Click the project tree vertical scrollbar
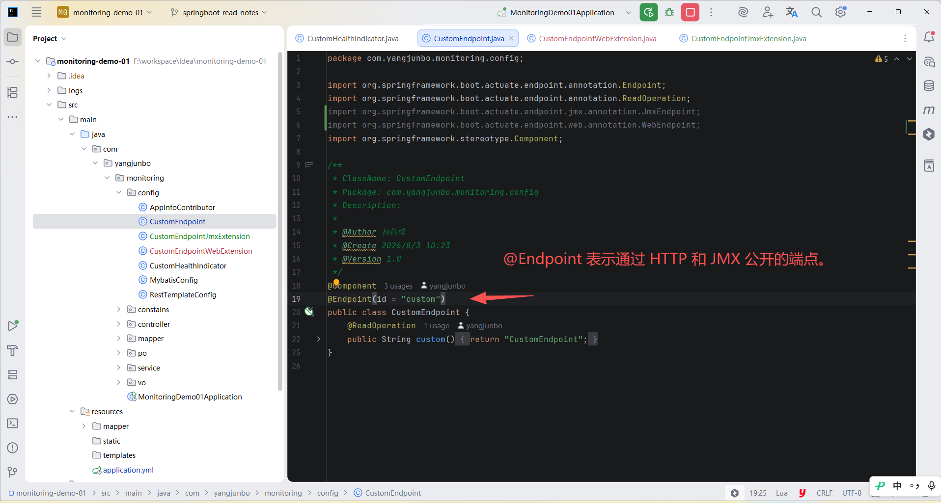The image size is (941, 503). click(280, 221)
